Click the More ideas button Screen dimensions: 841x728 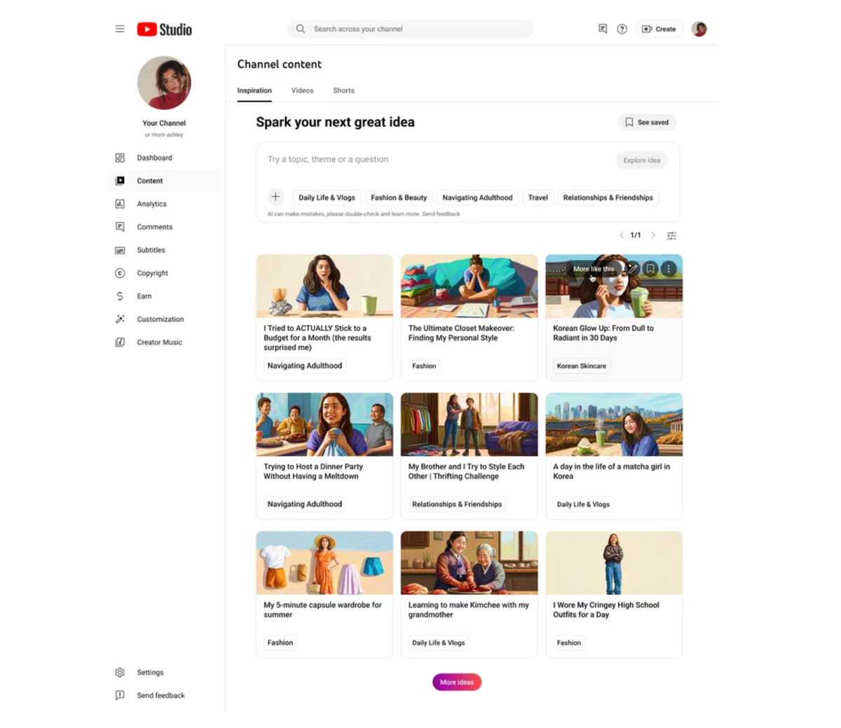pos(457,682)
